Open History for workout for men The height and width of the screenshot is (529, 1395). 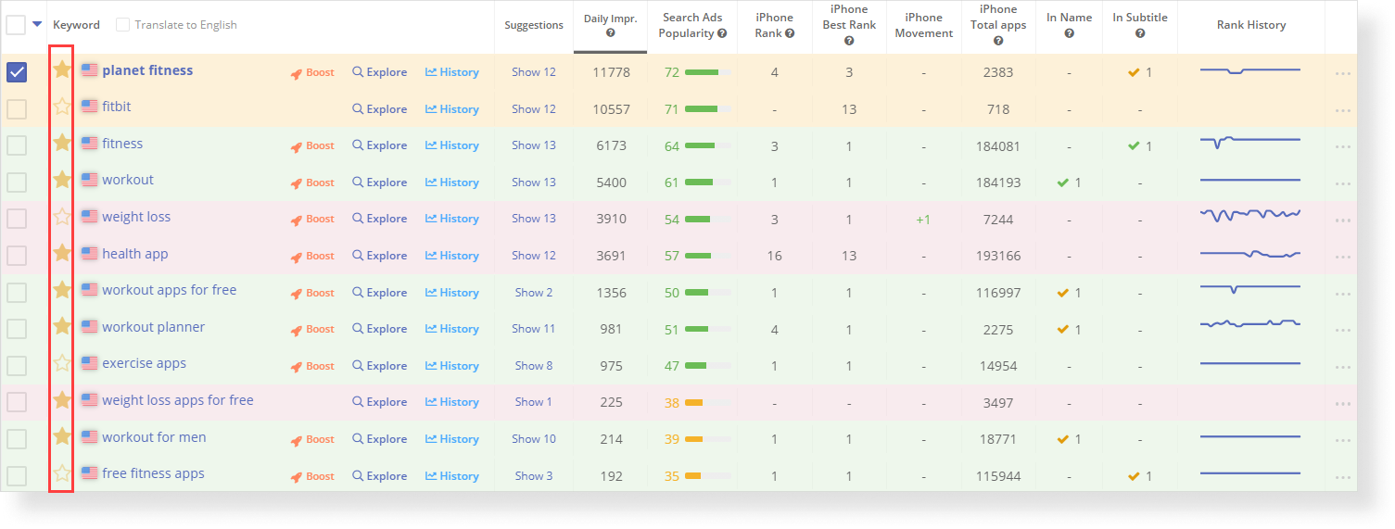coord(451,439)
